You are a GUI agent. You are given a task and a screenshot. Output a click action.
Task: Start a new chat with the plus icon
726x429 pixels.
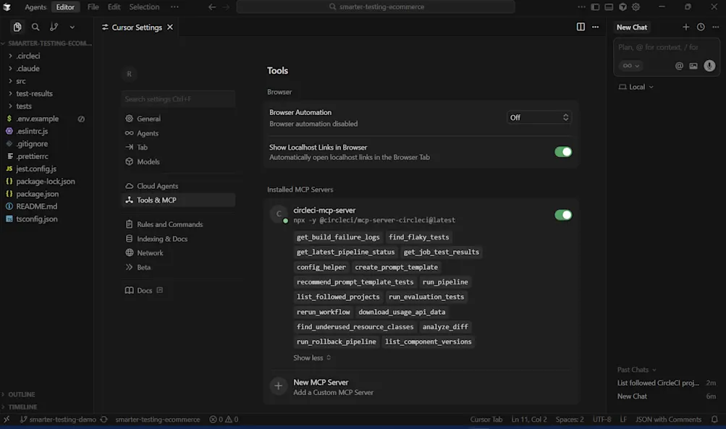(685, 27)
